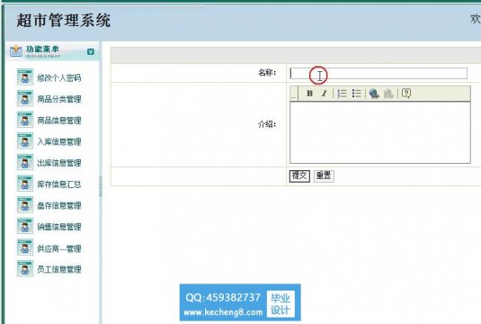This screenshot has width=481, height=324.
Task: Open the editor help question icon
Action: pos(406,94)
